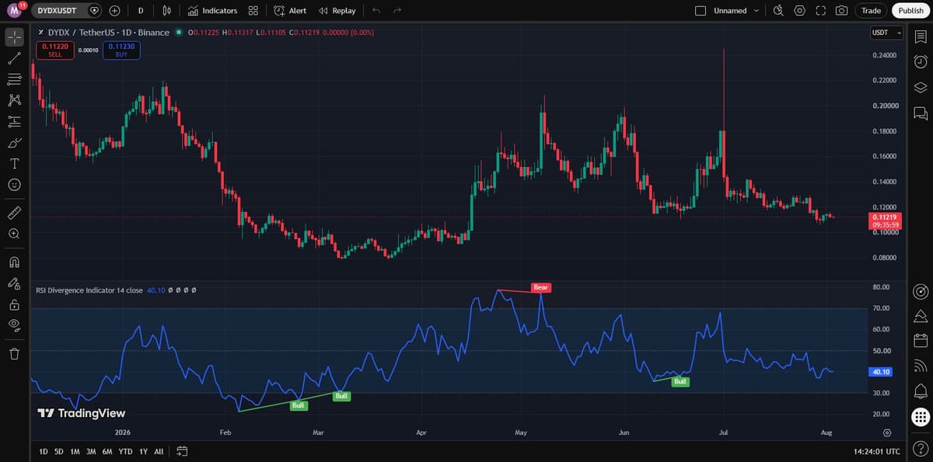Open timezone menu at 14:24:01 UTC
933x462 pixels.
click(876, 451)
